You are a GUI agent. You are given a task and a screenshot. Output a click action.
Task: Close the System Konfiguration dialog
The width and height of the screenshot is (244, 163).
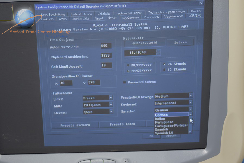(x=201, y=3)
